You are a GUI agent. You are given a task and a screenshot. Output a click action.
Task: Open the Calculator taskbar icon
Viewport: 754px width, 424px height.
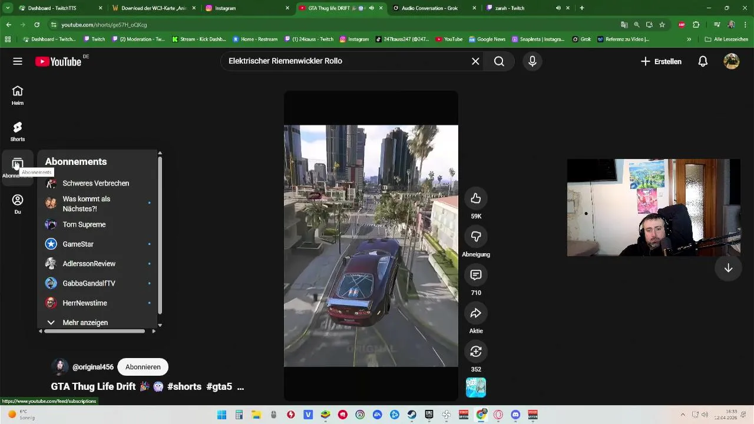239,415
